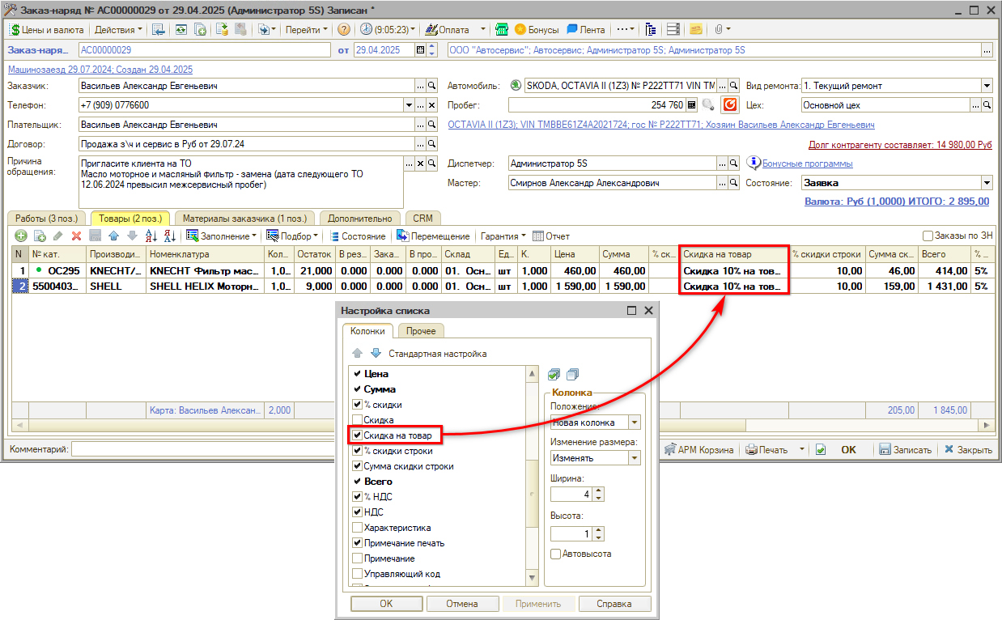Click the red mileage refresh icon beside Пробег

tap(730, 105)
